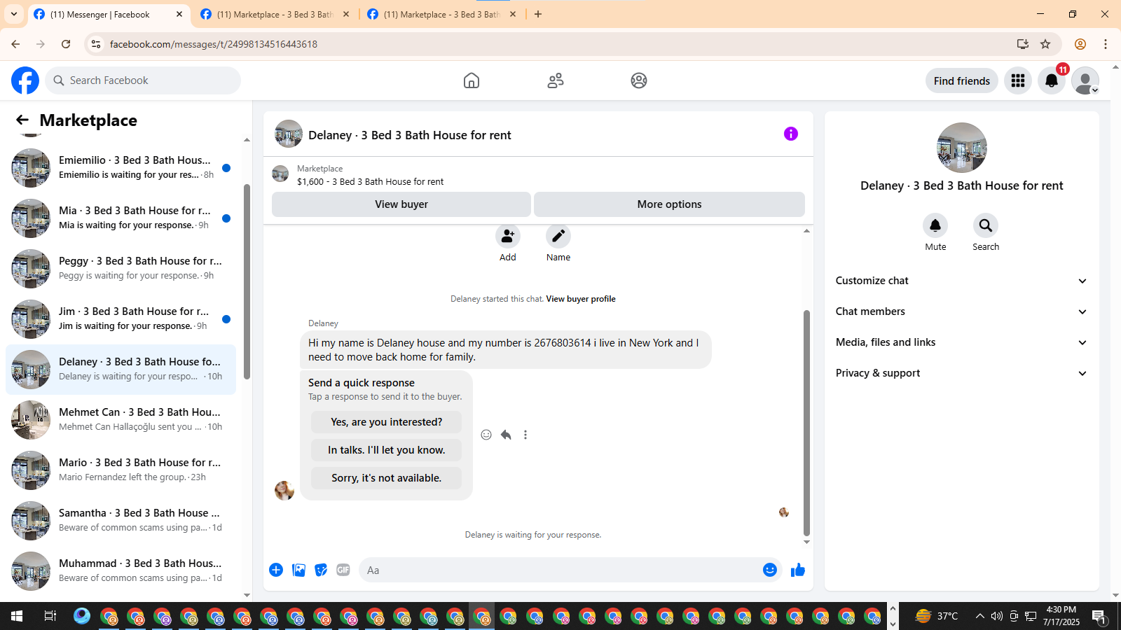This screenshot has height=630, width=1121.
Task: Choose a GIF in the composer
Action: 343,570
